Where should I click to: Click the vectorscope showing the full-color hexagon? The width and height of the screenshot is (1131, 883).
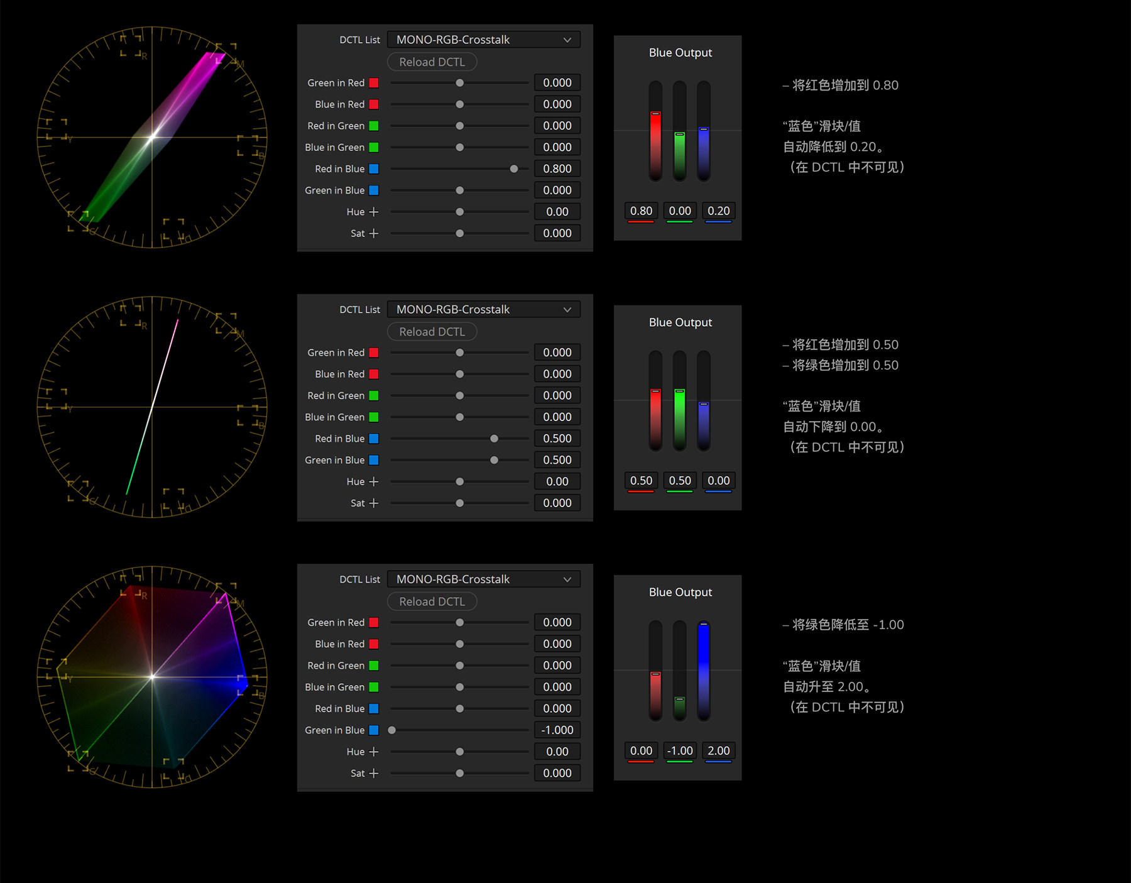tap(152, 677)
